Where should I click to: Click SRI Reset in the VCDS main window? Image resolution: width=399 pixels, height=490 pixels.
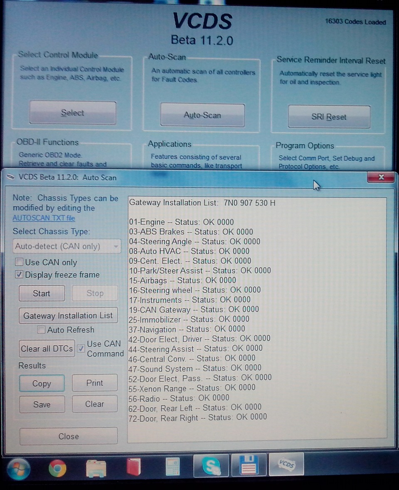pyautogui.click(x=329, y=116)
